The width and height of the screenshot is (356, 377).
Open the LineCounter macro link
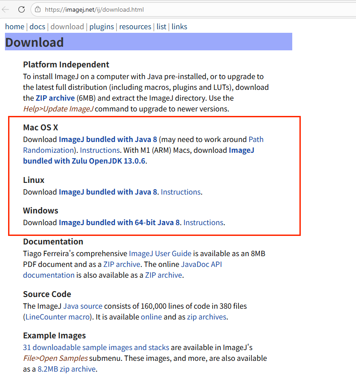57,317
